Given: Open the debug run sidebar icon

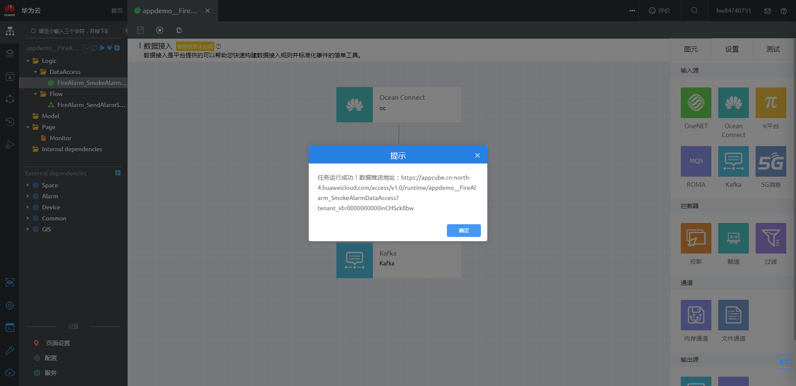Looking at the screenshot, I should click(10, 145).
